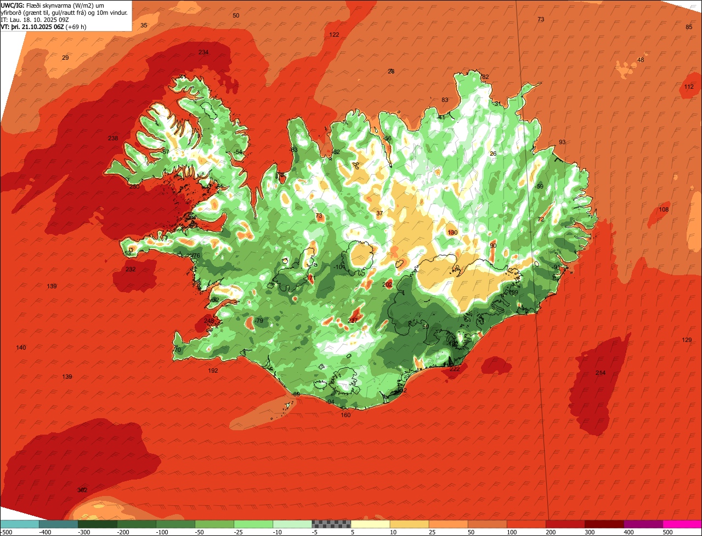Screen dimensions: 702x536
Task: Click the 26 flux value on the map
Action: click(x=493, y=154)
